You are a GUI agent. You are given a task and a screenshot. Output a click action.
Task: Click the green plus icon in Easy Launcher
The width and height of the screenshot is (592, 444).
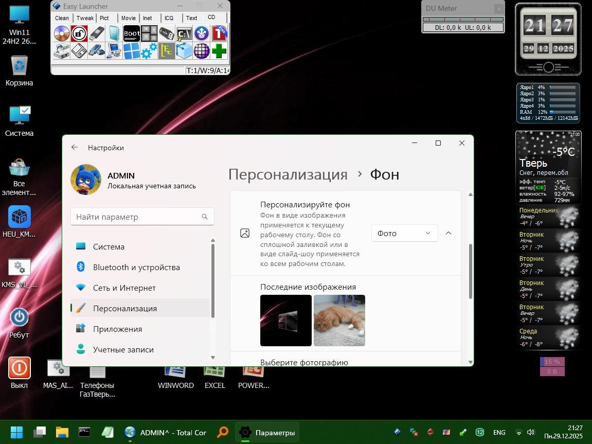(219, 51)
